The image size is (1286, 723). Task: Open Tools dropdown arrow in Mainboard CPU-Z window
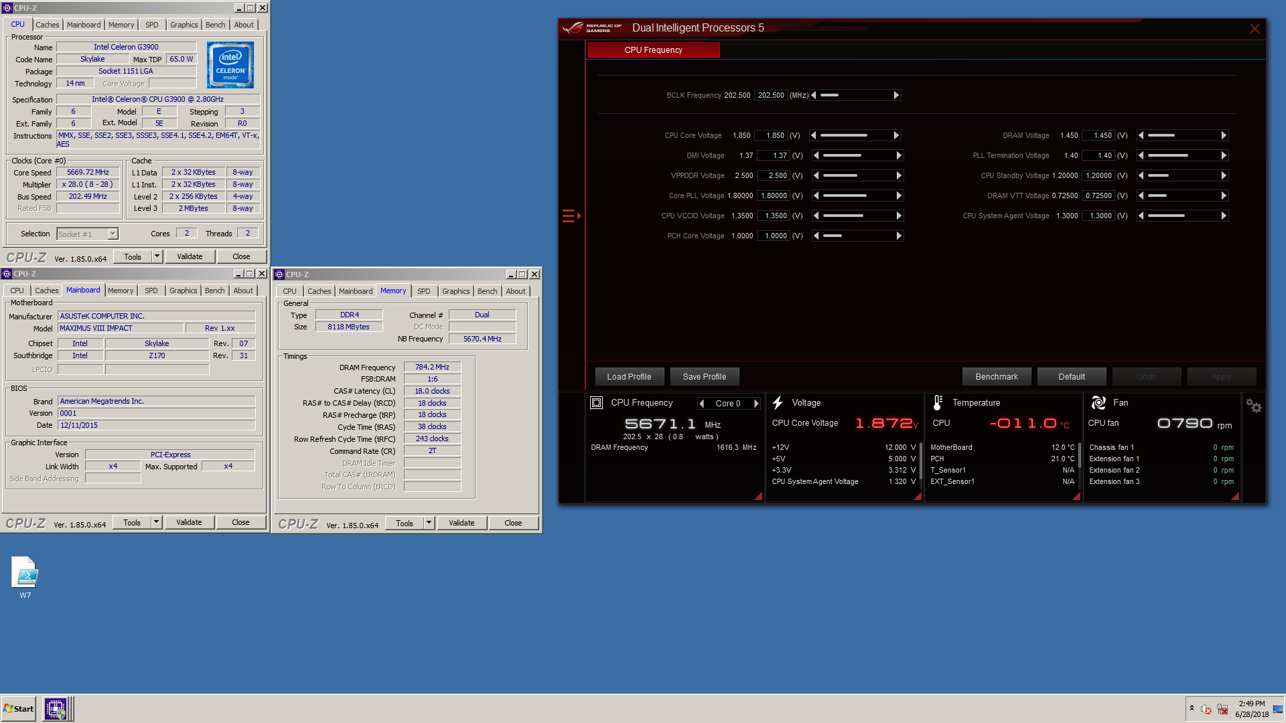point(157,522)
